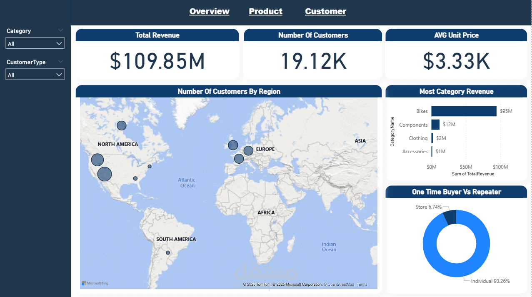Viewport: 532px width, 297px height.
Task: Click the Clothing revenue bar
Action: [x=432, y=138]
